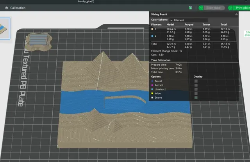The image size is (250, 162).
Task: Click the 8.95 g filament 4 total
Action: (x=224, y=39)
